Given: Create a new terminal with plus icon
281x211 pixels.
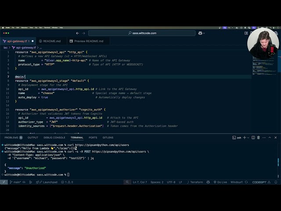Looking at the screenshot, I should point(245,138).
